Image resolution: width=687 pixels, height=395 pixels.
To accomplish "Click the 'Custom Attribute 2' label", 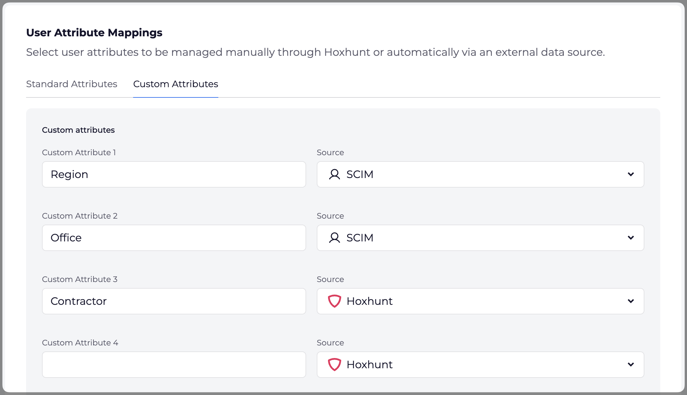I will tap(80, 216).
